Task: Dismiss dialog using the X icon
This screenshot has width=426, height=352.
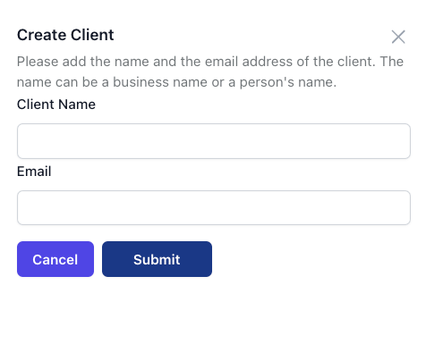Action: coord(398,37)
